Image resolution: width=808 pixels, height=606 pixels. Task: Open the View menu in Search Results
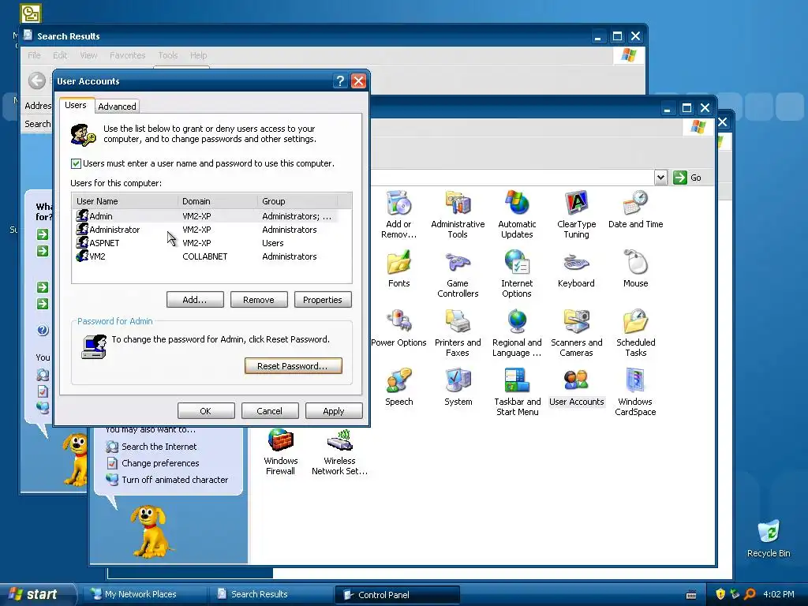point(88,55)
